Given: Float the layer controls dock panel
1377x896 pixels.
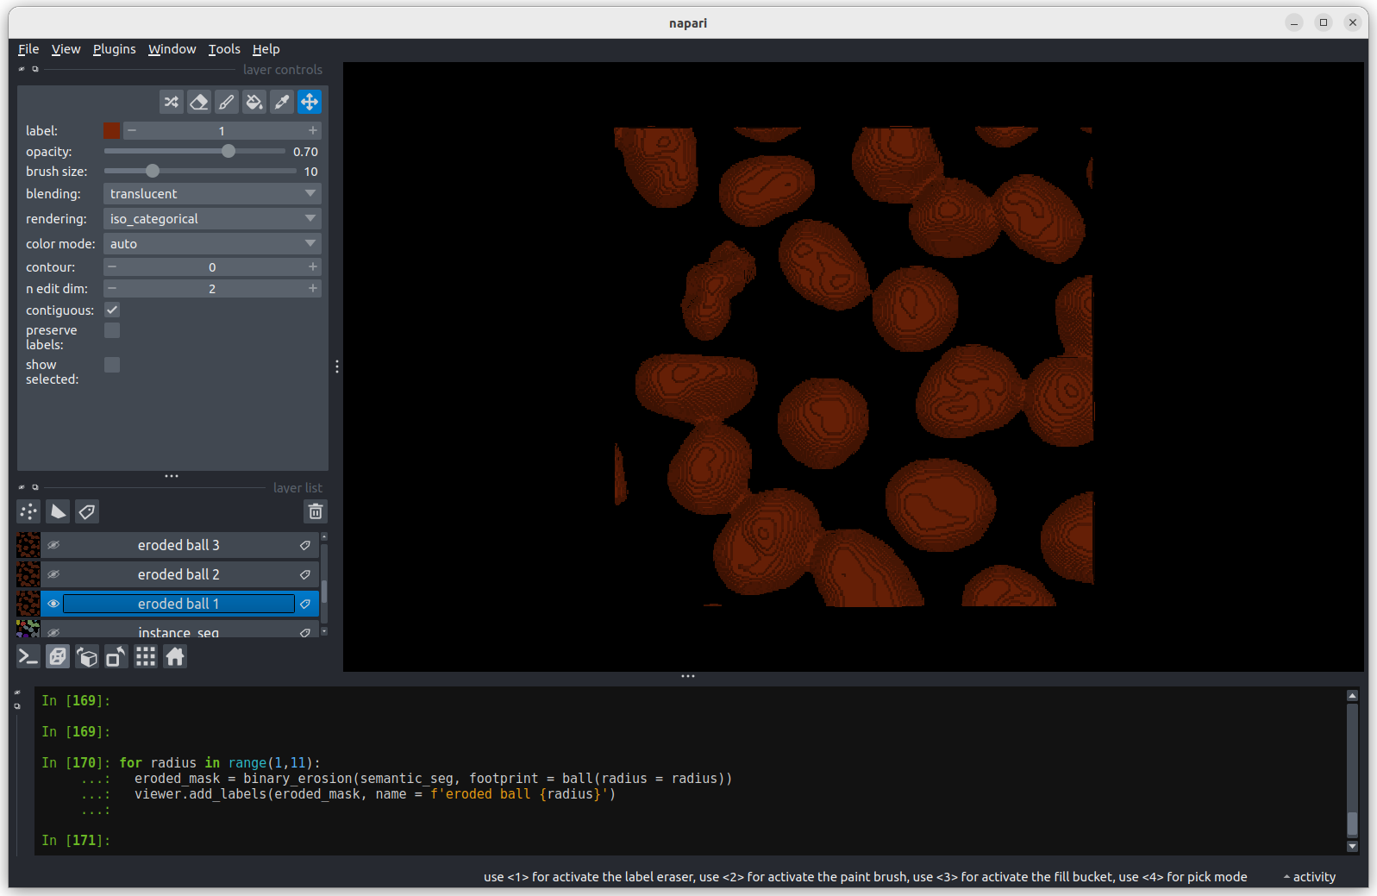Looking at the screenshot, I should 35,69.
